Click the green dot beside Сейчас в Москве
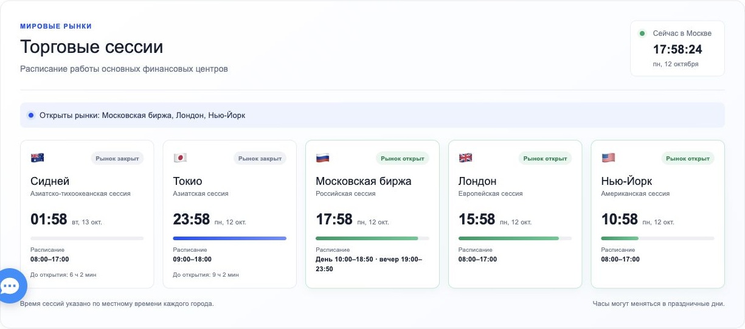745x329 pixels. tap(642, 33)
